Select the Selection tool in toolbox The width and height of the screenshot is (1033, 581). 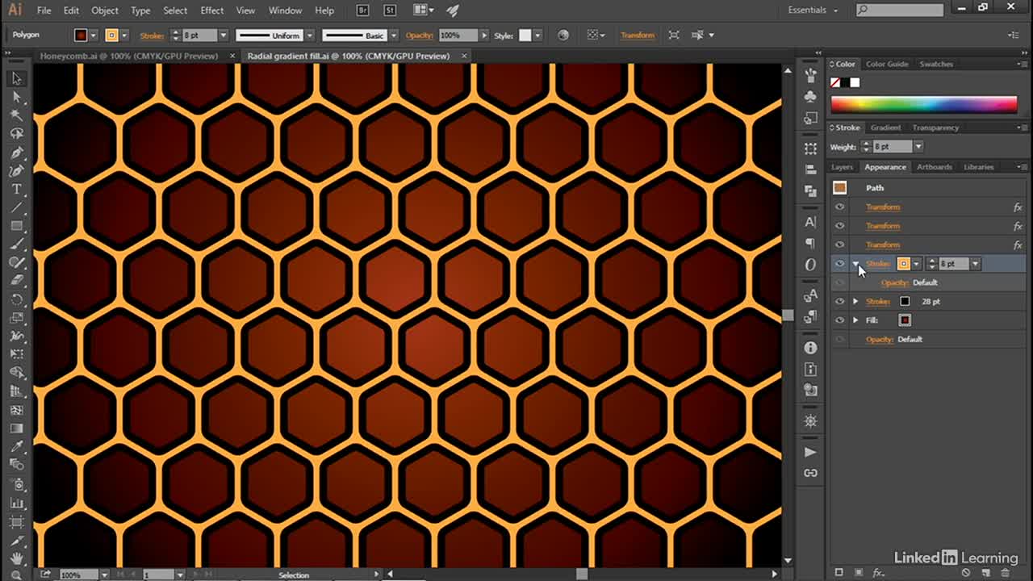click(16, 78)
